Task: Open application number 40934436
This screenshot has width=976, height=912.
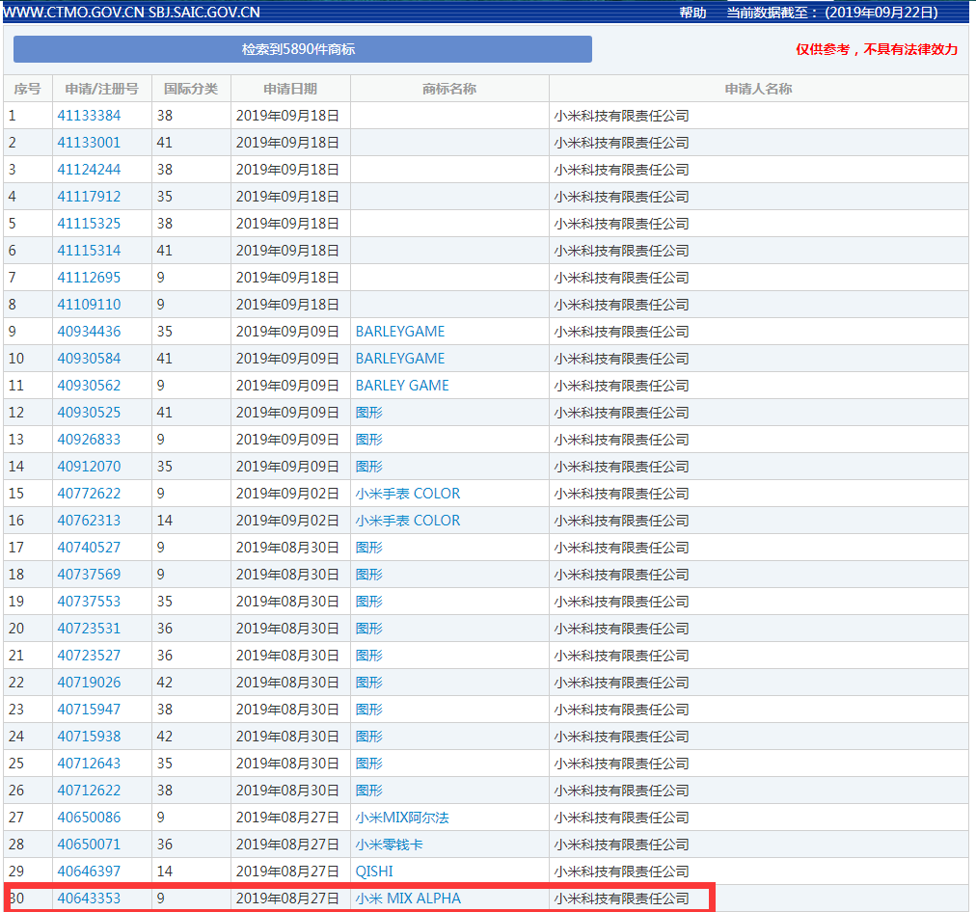Action: click(89, 332)
